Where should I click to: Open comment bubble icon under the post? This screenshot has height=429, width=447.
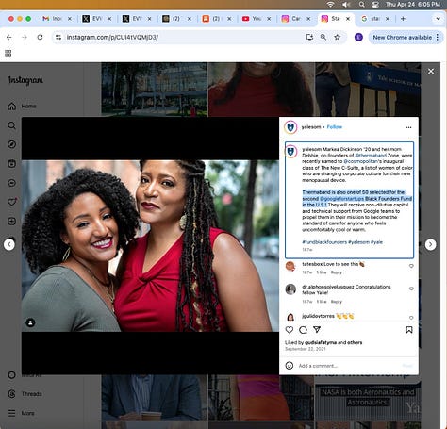tap(303, 330)
